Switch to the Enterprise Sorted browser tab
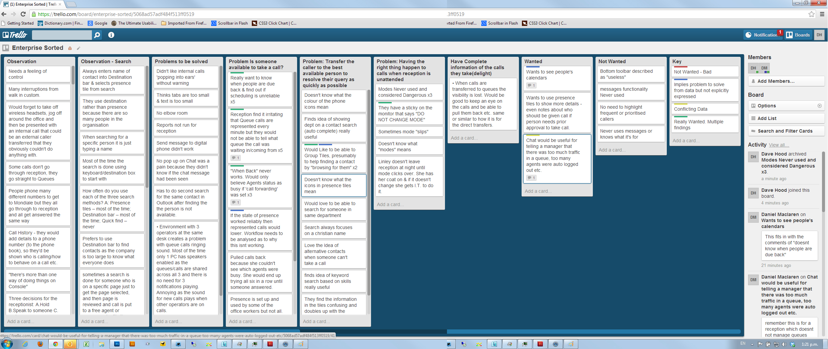The width and height of the screenshot is (828, 349). [x=32, y=4]
